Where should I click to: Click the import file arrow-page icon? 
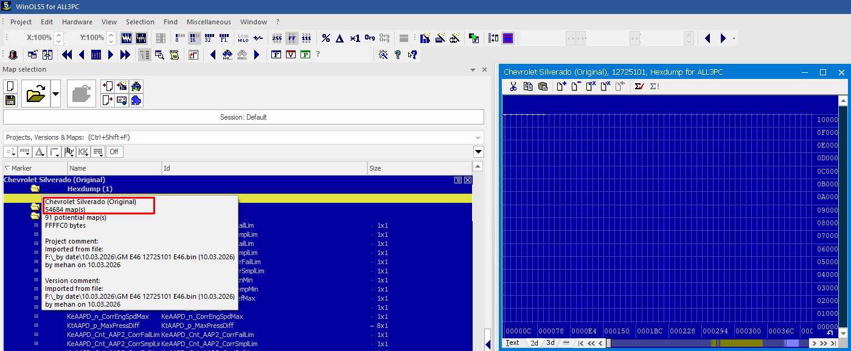pos(107,87)
